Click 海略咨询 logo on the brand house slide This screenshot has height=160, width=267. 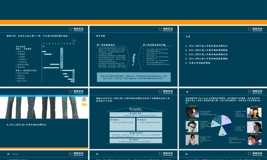pyautogui.click(x=166, y=92)
